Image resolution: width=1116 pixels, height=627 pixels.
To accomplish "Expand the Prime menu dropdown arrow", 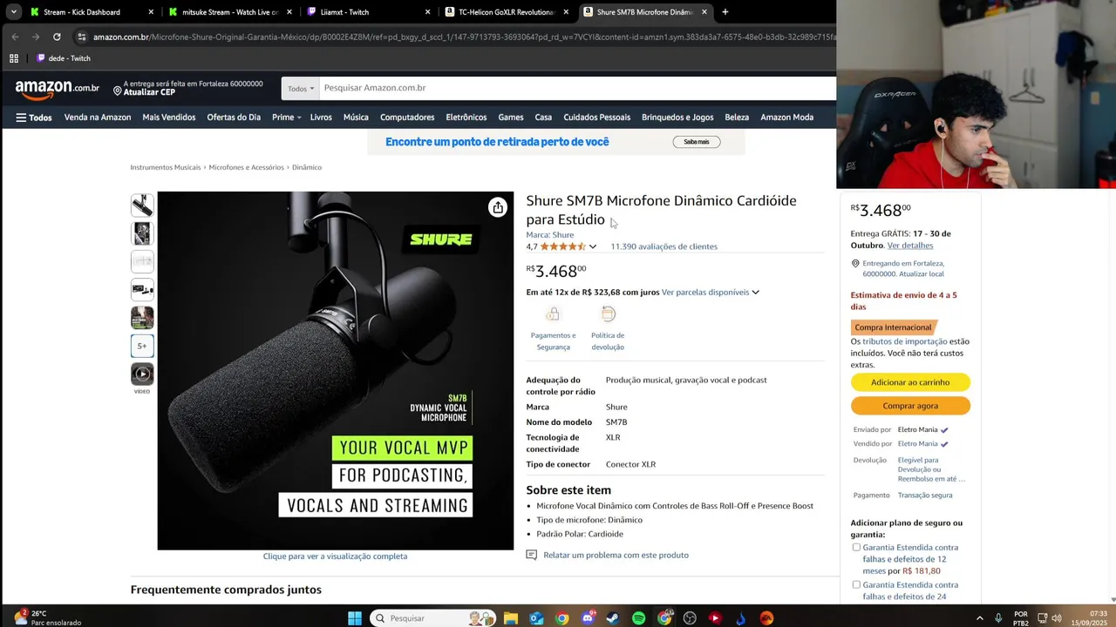I will pyautogui.click(x=299, y=118).
